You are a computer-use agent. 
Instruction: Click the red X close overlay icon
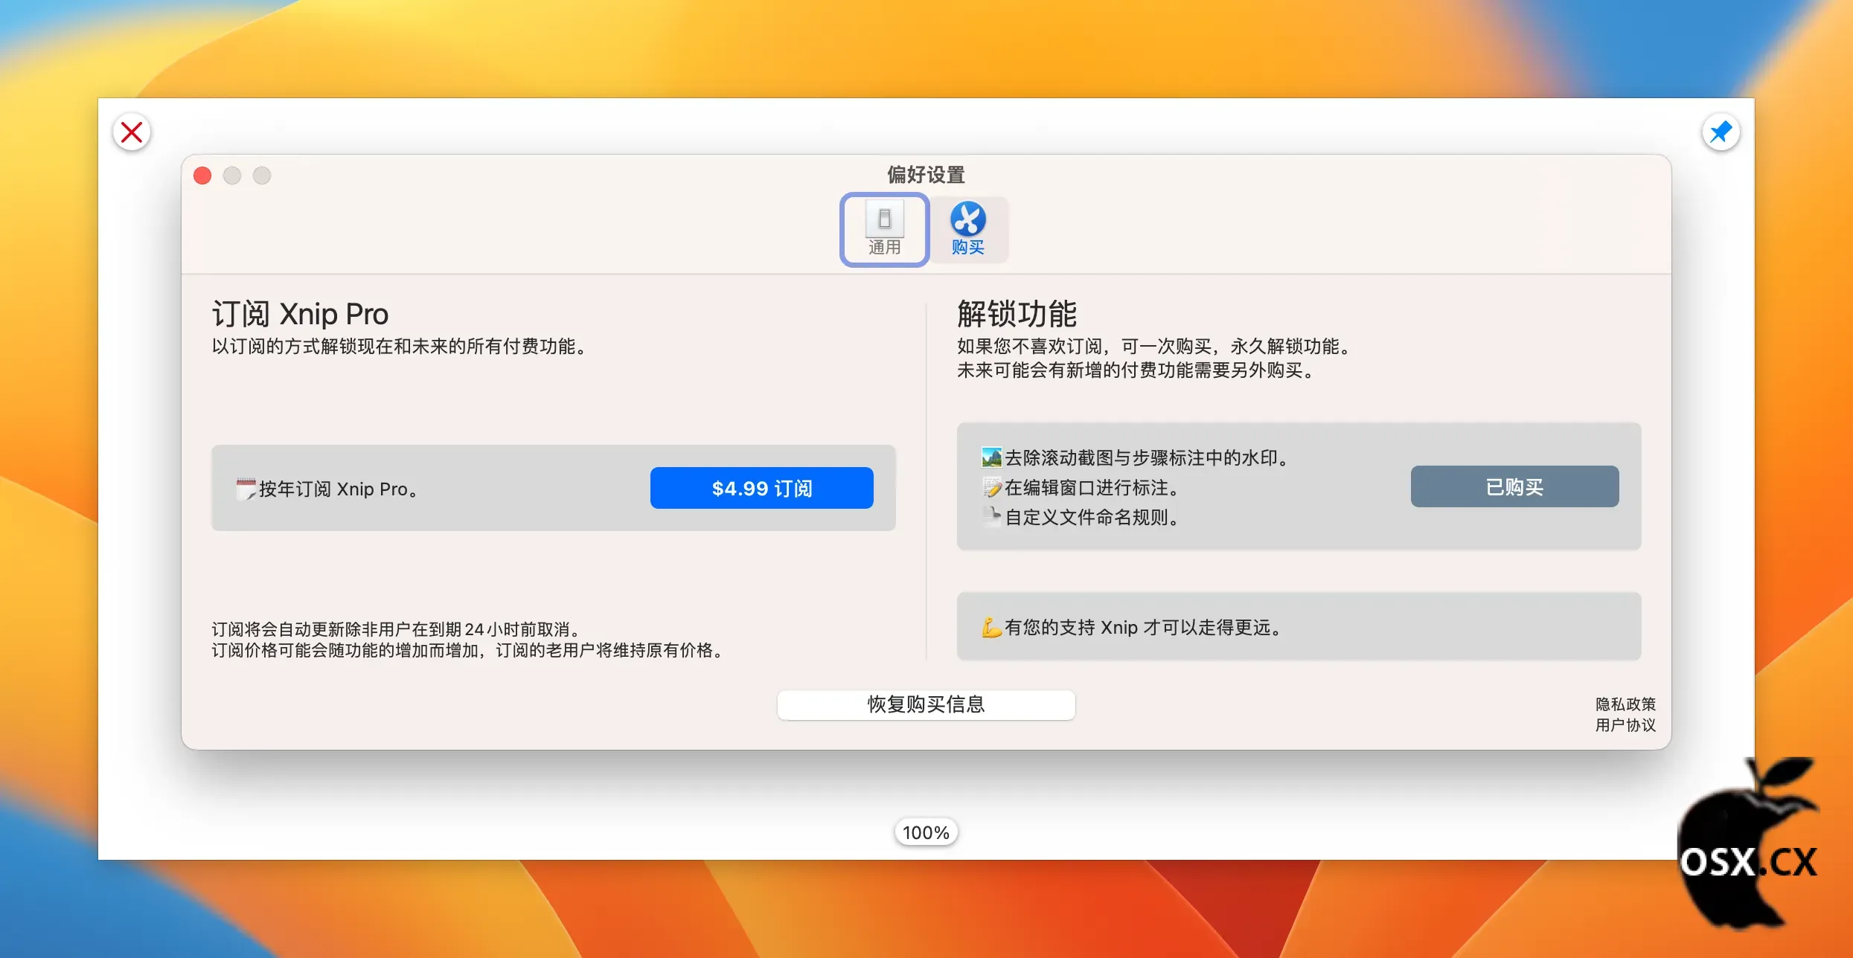[x=132, y=132]
